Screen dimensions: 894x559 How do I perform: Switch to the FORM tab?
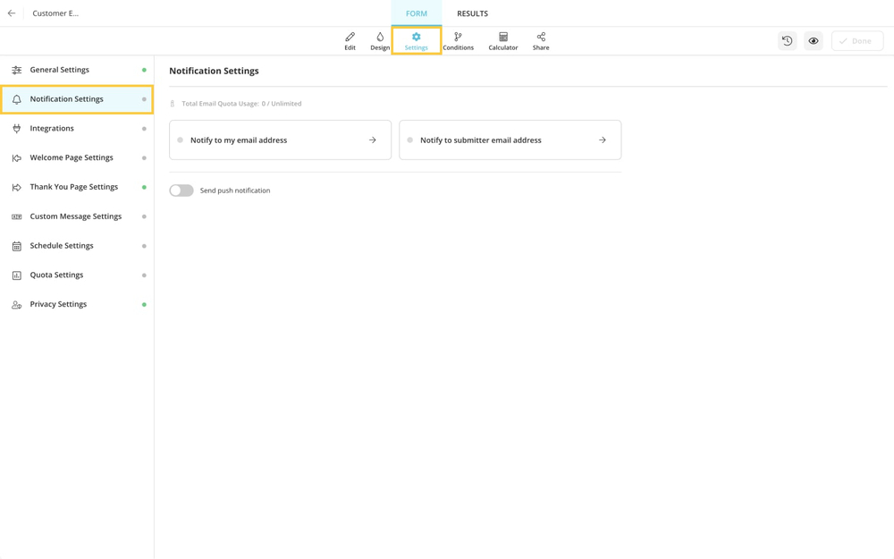pos(417,13)
